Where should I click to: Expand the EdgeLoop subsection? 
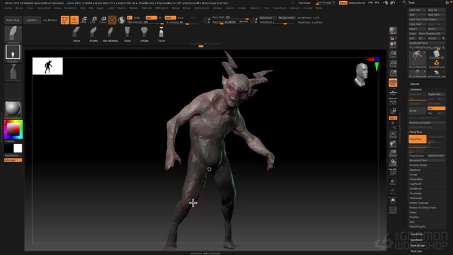pos(415,170)
